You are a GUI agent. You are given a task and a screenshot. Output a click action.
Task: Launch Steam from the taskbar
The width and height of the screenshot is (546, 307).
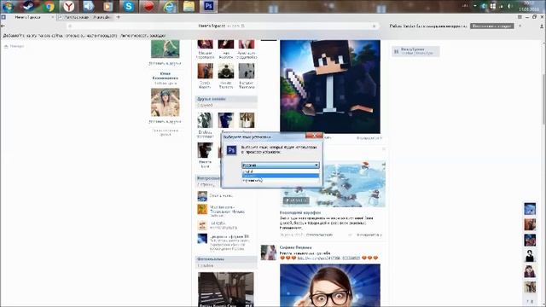pos(29,6)
